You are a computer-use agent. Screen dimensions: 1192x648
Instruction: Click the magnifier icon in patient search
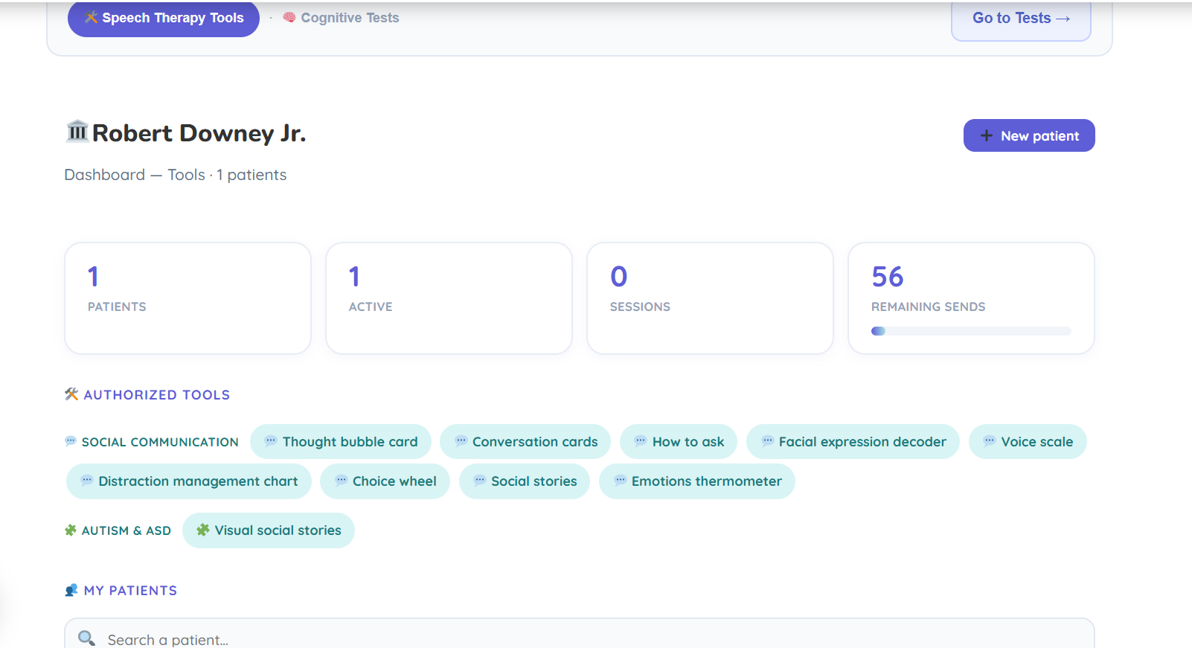(x=87, y=638)
